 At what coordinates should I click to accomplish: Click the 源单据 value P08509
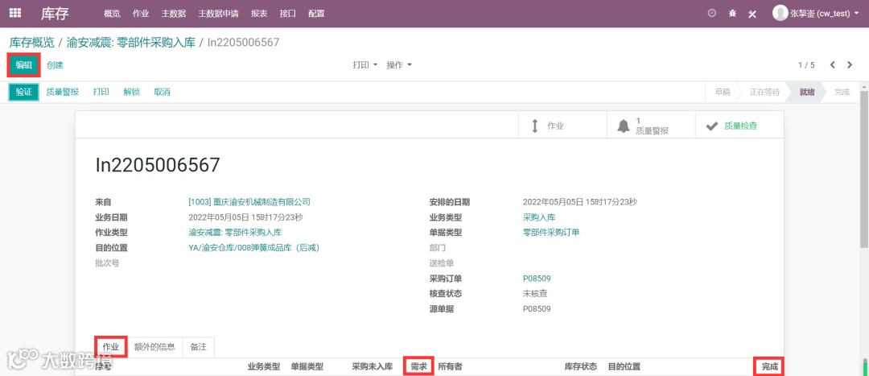click(x=537, y=309)
